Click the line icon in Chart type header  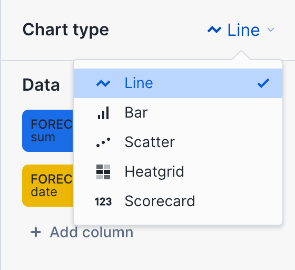(x=214, y=30)
